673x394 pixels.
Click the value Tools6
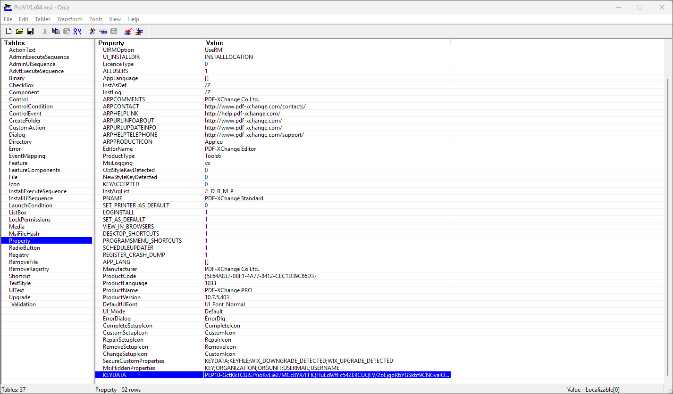pos(213,156)
